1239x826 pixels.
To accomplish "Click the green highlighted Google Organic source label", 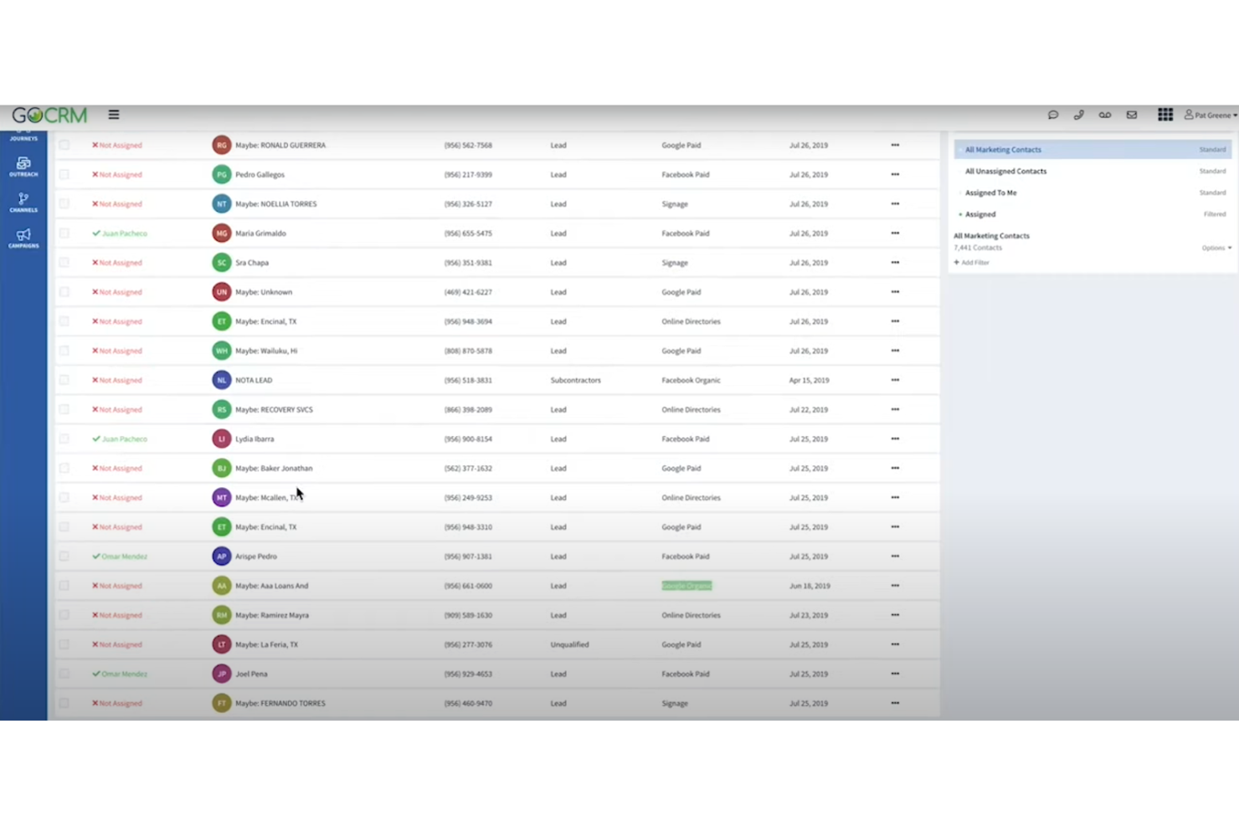I will click(x=686, y=585).
